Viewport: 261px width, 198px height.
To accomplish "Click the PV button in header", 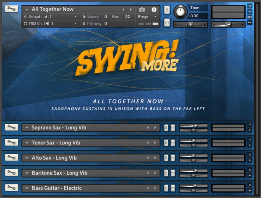I will [250, 23].
